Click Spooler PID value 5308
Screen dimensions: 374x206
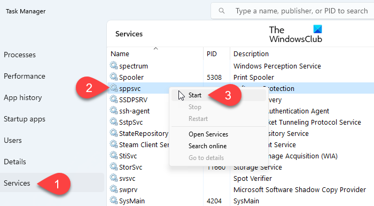pos(214,78)
